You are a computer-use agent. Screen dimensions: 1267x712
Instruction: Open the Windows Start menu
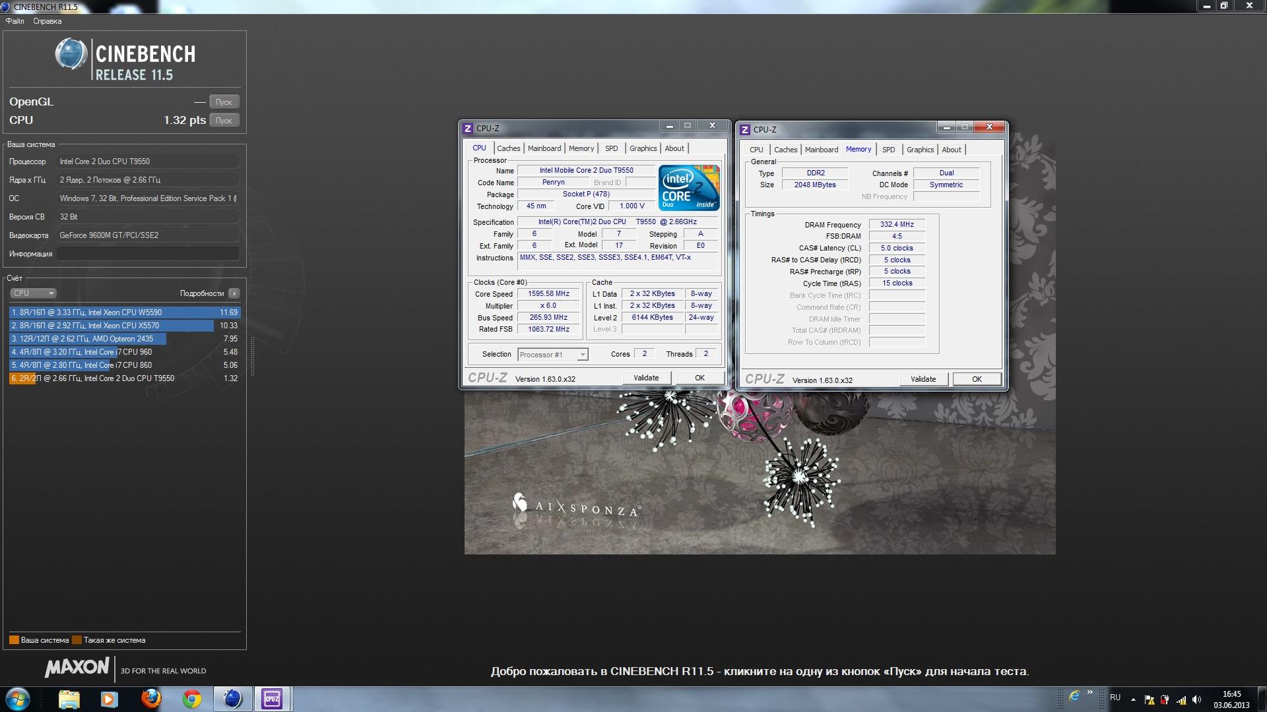[x=18, y=699]
